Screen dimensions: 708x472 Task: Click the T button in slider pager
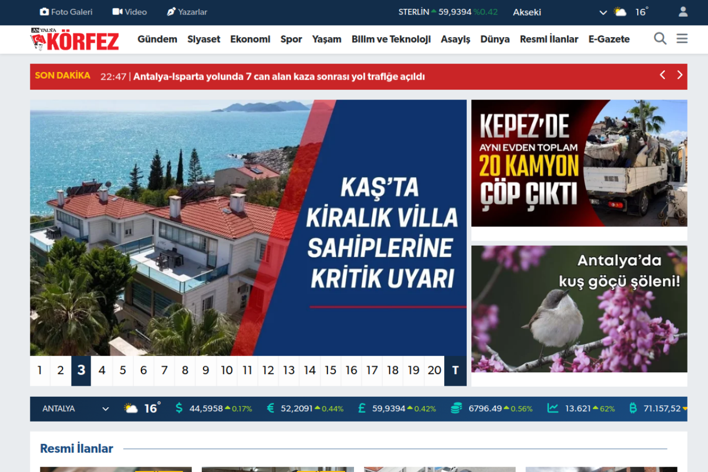455,370
